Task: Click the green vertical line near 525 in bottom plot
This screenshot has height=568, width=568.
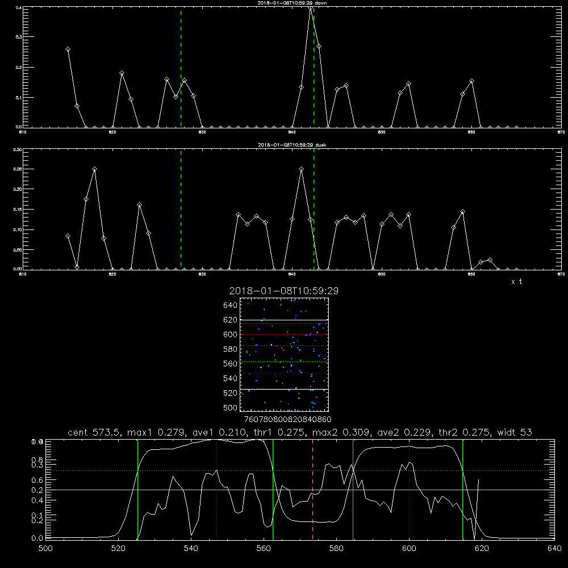Action: point(137,490)
